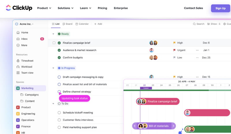Collapse the In Progress group arrow
231x134 pixels.
point(53,68)
